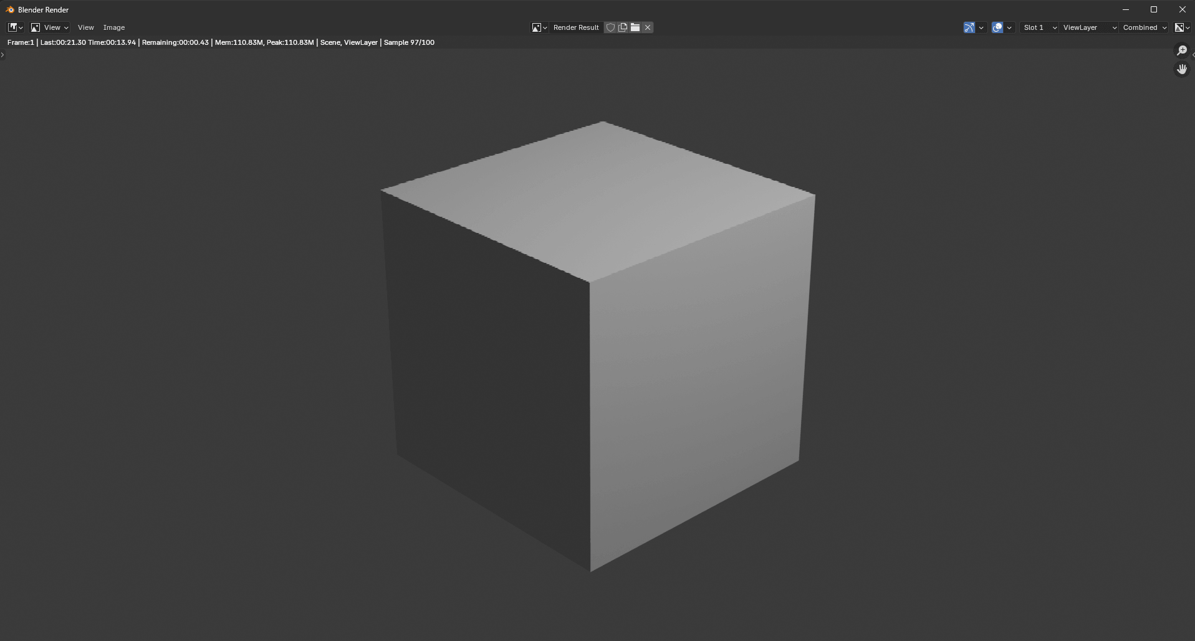Open the Combined pass dropdown
Viewport: 1195px width, 641px height.
[x=1145, y=27]
